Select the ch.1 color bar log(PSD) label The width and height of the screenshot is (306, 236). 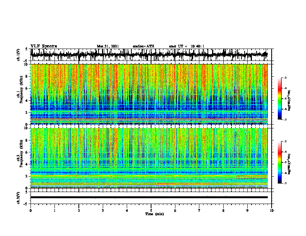point(289,101)
